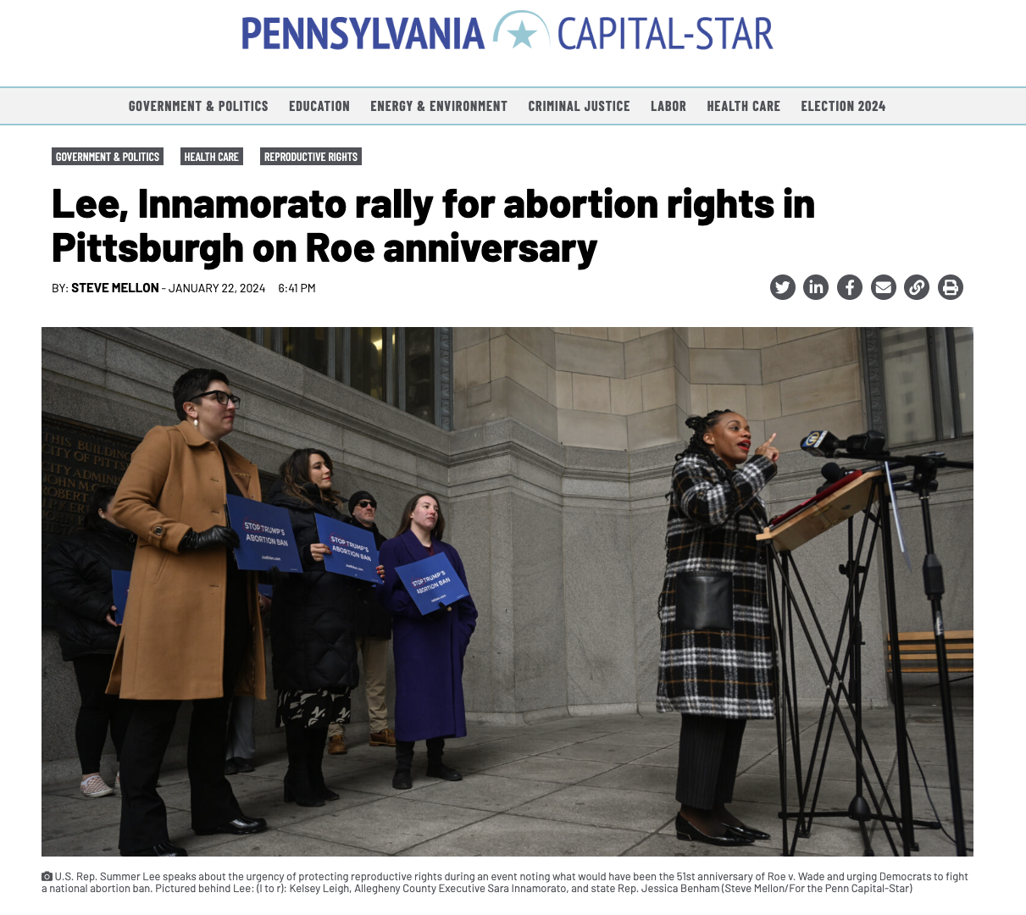Open the Education nav section
1026x915 pixels.
coord(319,106)
